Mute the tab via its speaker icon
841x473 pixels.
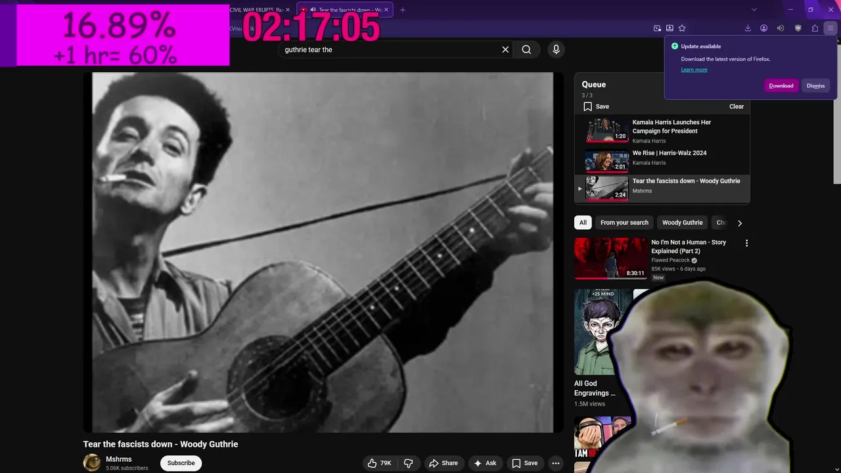click(x=313, y=10)
